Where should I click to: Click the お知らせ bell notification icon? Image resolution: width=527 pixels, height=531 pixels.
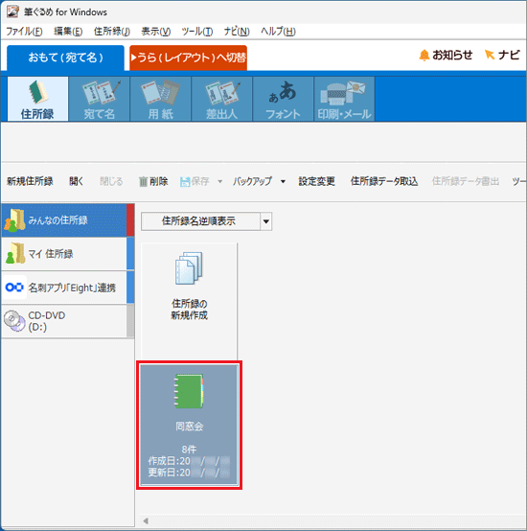pos(446,55)
